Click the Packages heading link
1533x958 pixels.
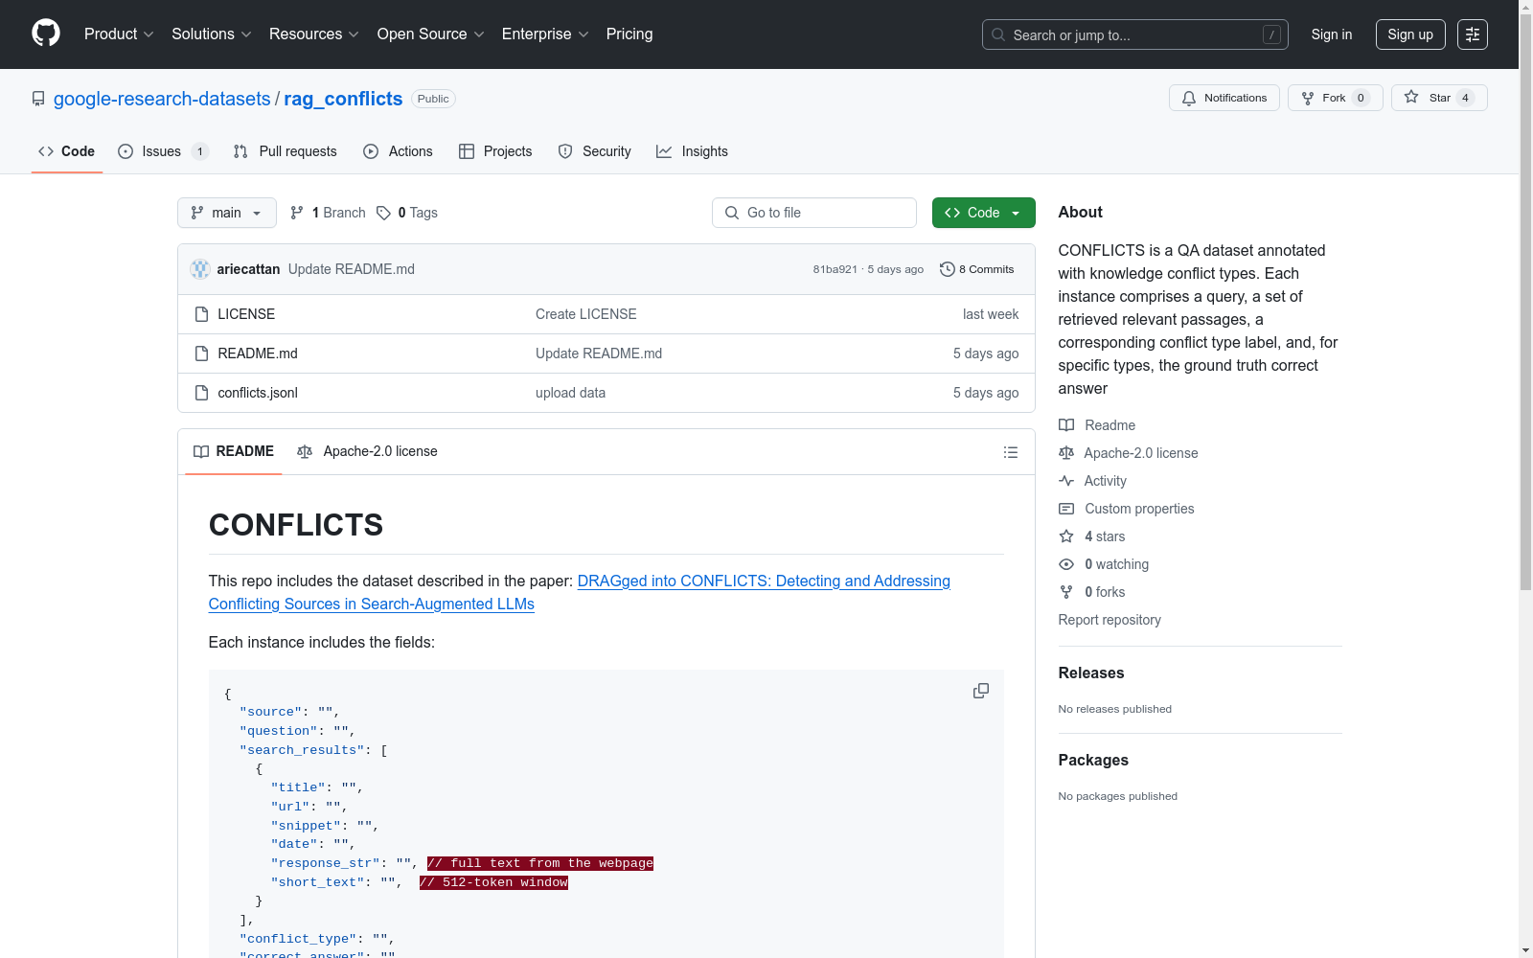1093,760
